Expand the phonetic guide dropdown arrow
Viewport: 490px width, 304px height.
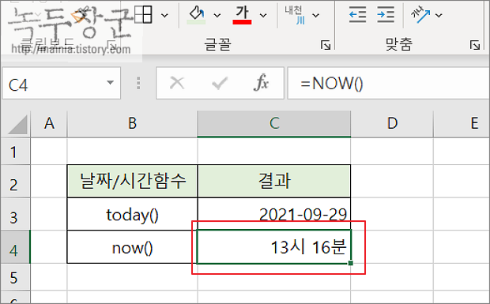tap(316, 15)
